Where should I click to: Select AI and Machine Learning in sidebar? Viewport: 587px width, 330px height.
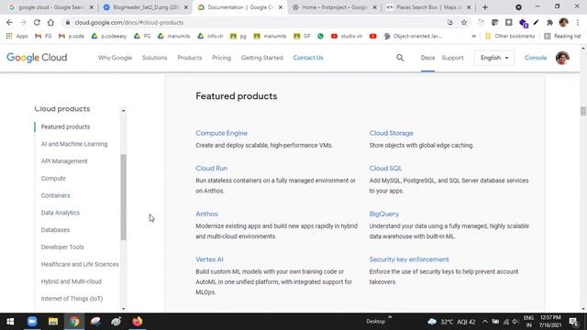point(74,144)
